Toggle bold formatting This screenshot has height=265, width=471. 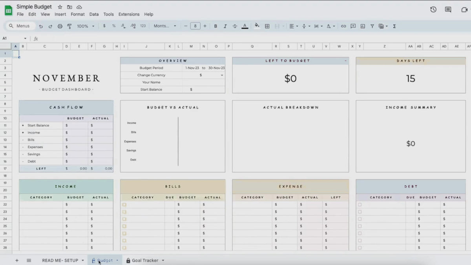click(x=215, y=26)
